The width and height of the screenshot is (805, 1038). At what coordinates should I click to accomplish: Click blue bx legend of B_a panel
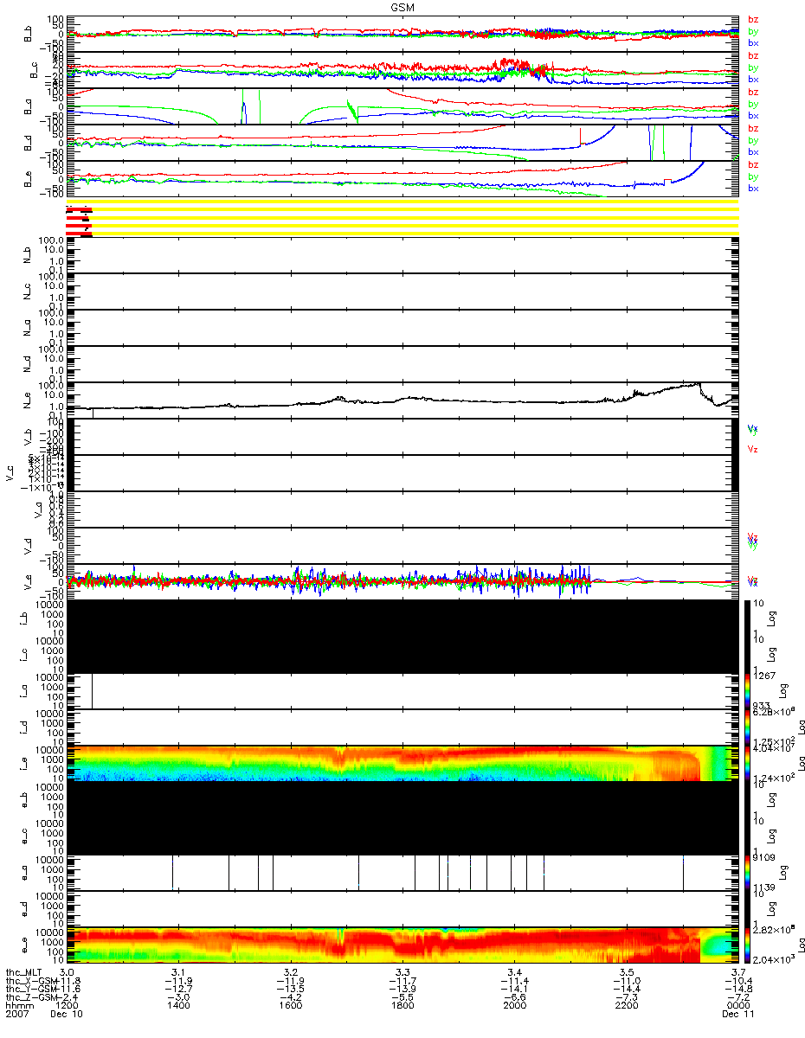click(753, 115)
